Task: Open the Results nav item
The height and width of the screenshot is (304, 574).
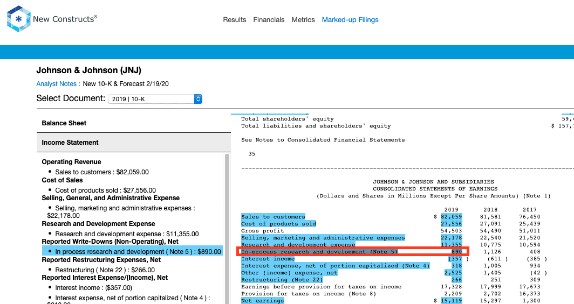Action: pyautogui.click(x=234, y=20)
